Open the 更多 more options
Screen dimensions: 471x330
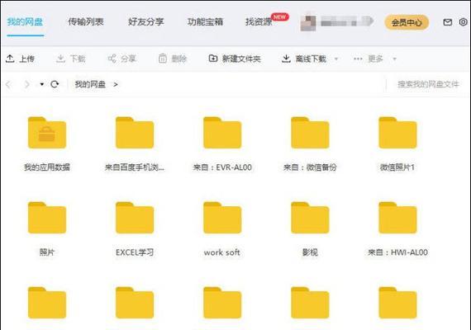click(x=369, y=59)
